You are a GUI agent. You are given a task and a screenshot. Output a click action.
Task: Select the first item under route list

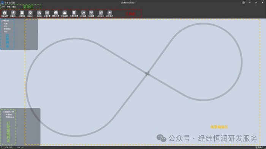pyautogui.click(x=9, y=114)
